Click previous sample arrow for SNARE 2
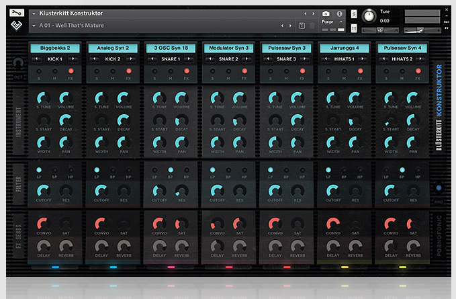 pyautogui.click(x=210, y=58)
